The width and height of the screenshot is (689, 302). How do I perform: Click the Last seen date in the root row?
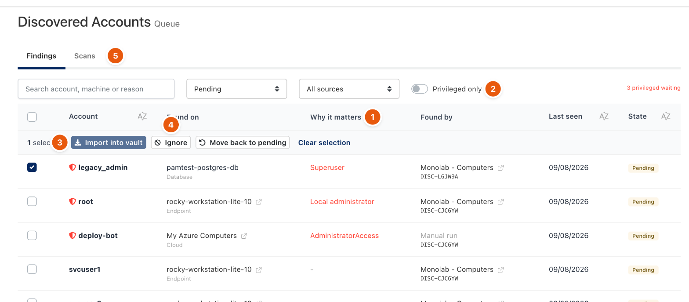[x=569, y=201]
